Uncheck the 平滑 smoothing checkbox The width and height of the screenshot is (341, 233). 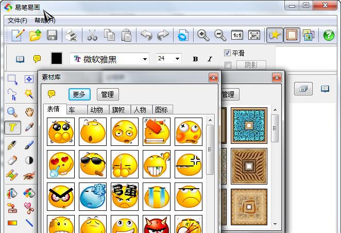click(227, 53)
